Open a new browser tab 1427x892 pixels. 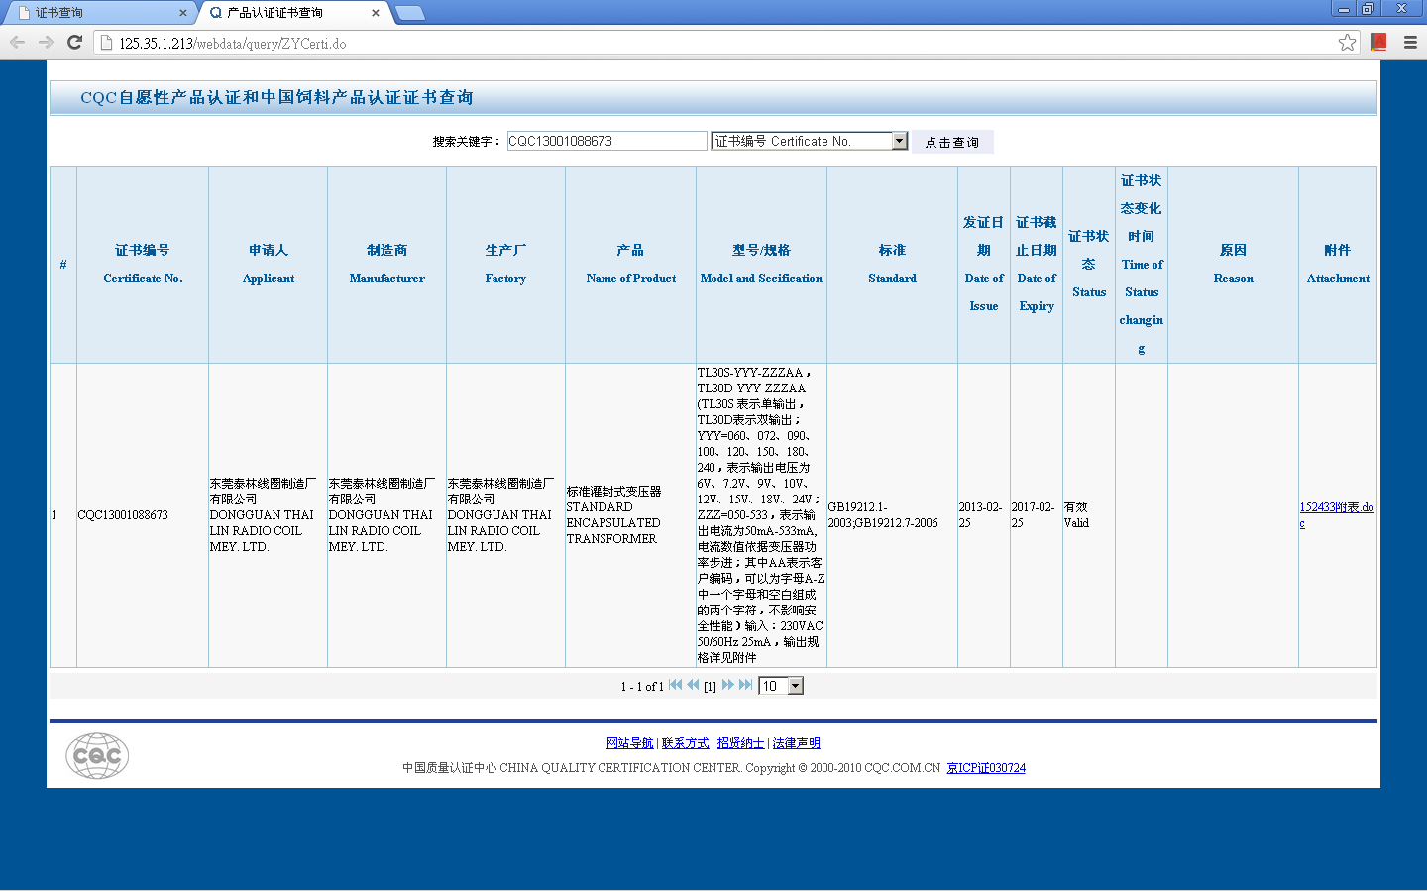pos(409,13)
